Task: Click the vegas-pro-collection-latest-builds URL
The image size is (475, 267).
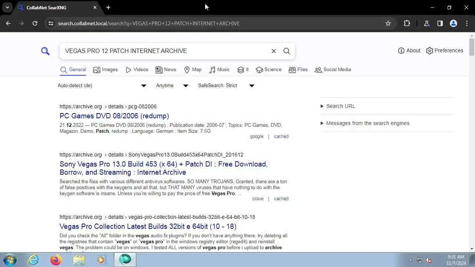Action: coord(157,217)
